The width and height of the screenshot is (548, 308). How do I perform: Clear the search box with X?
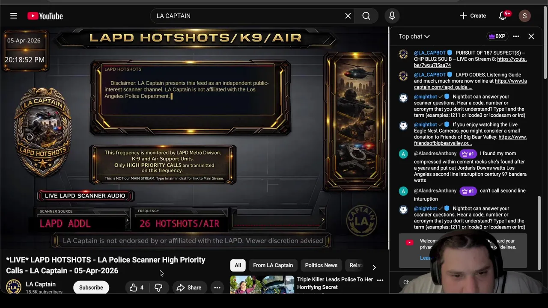click(x=348, y=16)
